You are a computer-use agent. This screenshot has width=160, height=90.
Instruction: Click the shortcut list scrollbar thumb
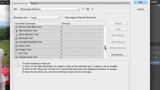pos(105,47)
